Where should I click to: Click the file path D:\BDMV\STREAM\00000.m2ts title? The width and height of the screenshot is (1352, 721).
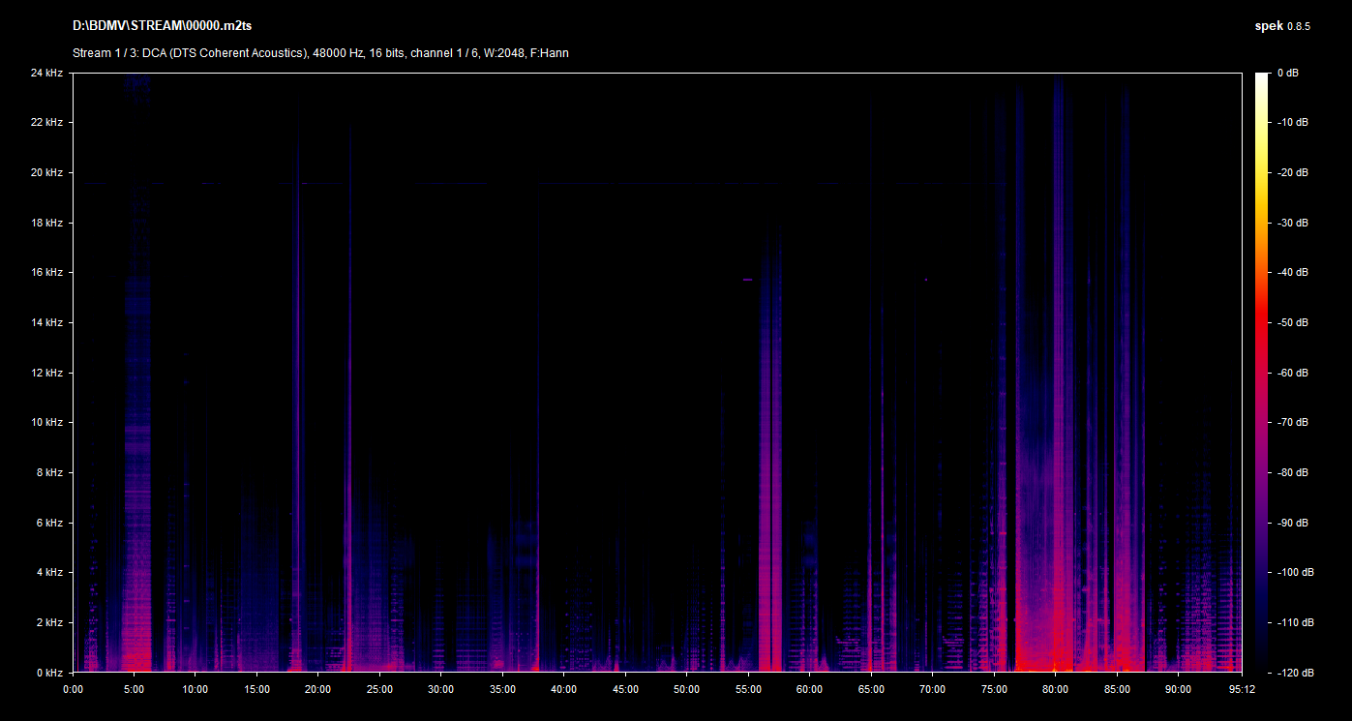(162, 25)
